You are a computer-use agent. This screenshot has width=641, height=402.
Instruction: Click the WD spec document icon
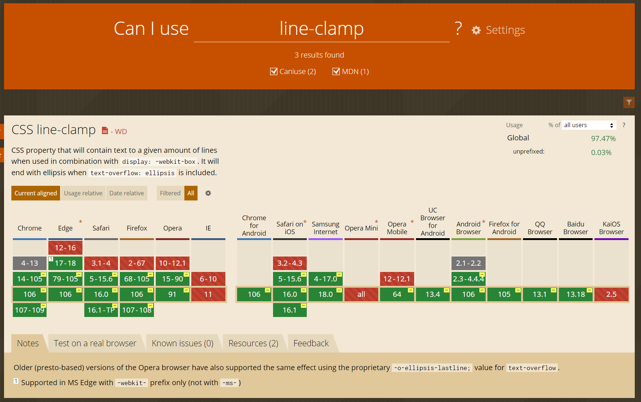pyautogui.click(x=105, y=130)
